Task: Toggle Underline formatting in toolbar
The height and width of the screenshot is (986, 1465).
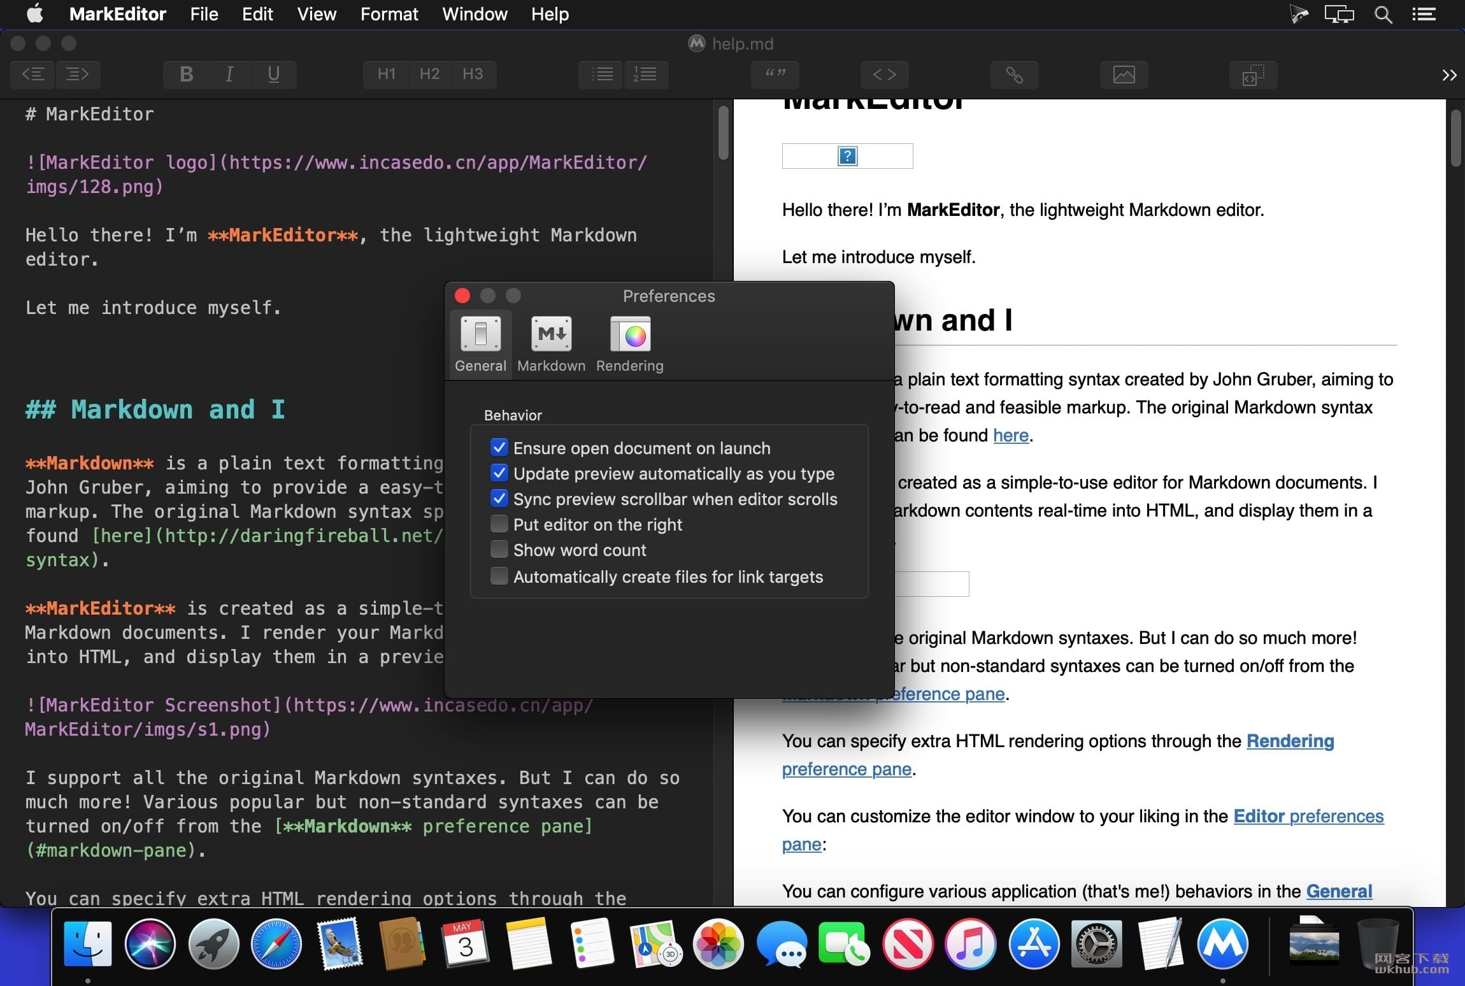Action: coord(274,75)
